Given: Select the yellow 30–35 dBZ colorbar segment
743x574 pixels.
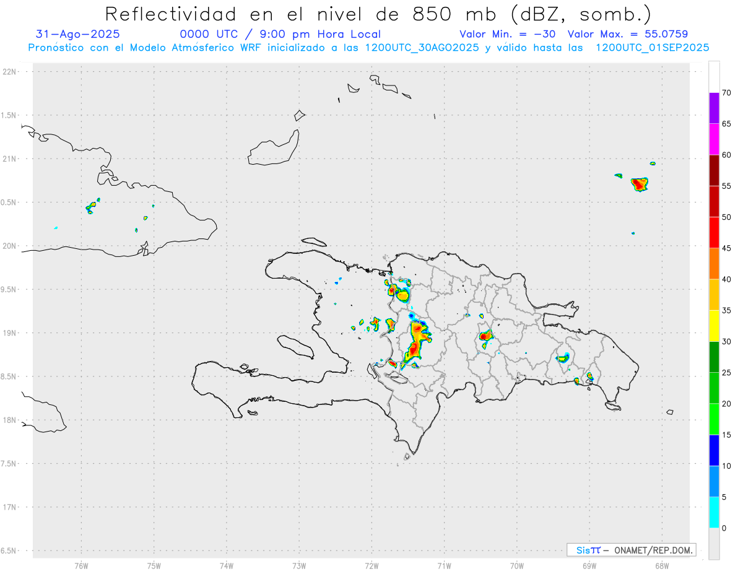Looking at the screenshot, I should [714, 326].
